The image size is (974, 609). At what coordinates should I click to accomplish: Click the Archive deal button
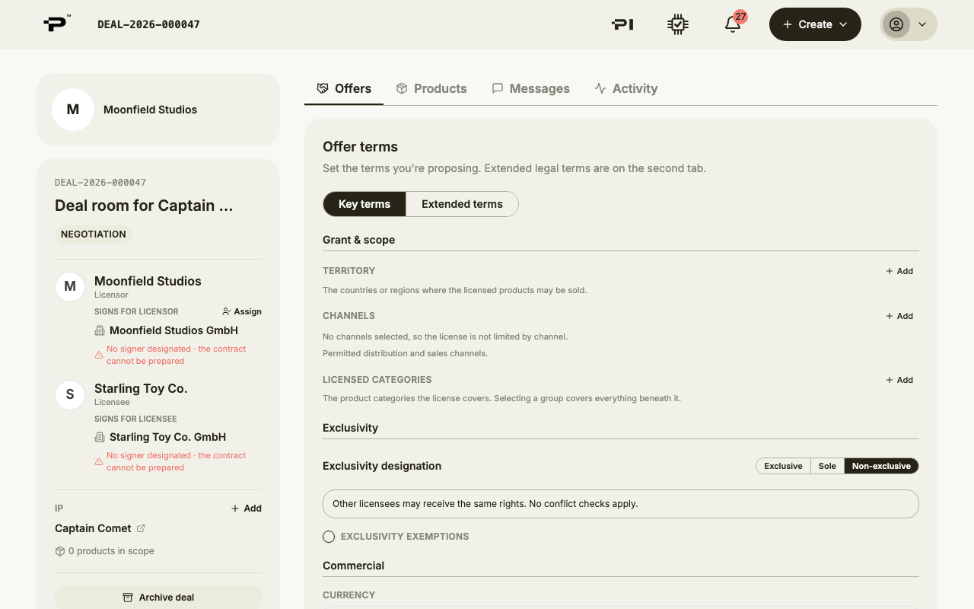pyautogui.click(x=158, y=598)
